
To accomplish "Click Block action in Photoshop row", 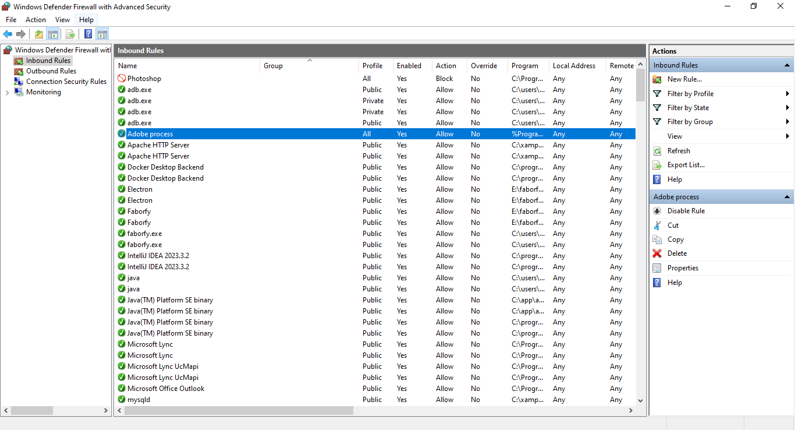I will point(445,79).
